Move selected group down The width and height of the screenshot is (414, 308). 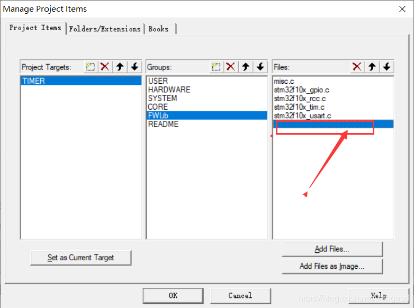tap(260, 67)
